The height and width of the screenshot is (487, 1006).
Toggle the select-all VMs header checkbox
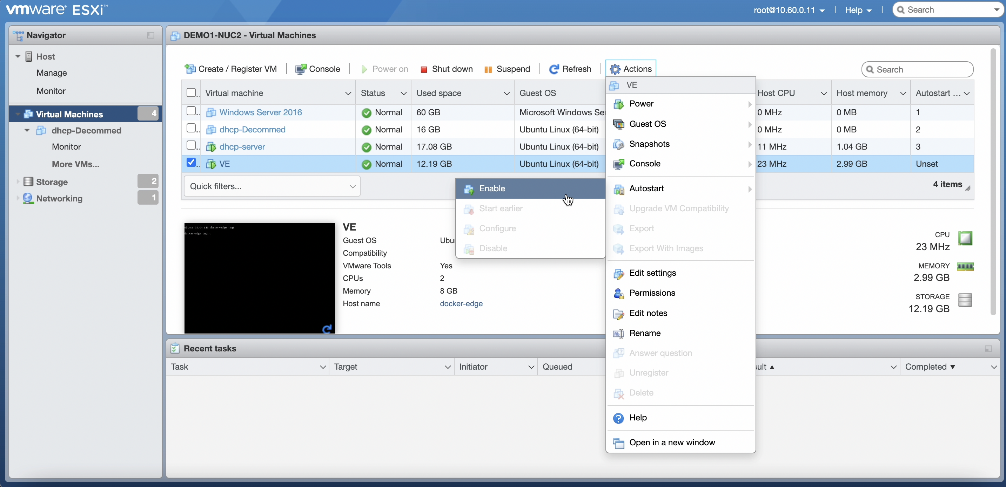191,93
